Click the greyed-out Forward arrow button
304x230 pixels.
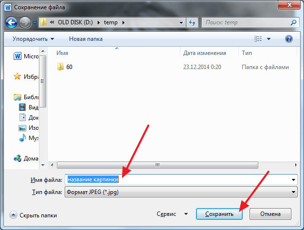coord(25,22)
